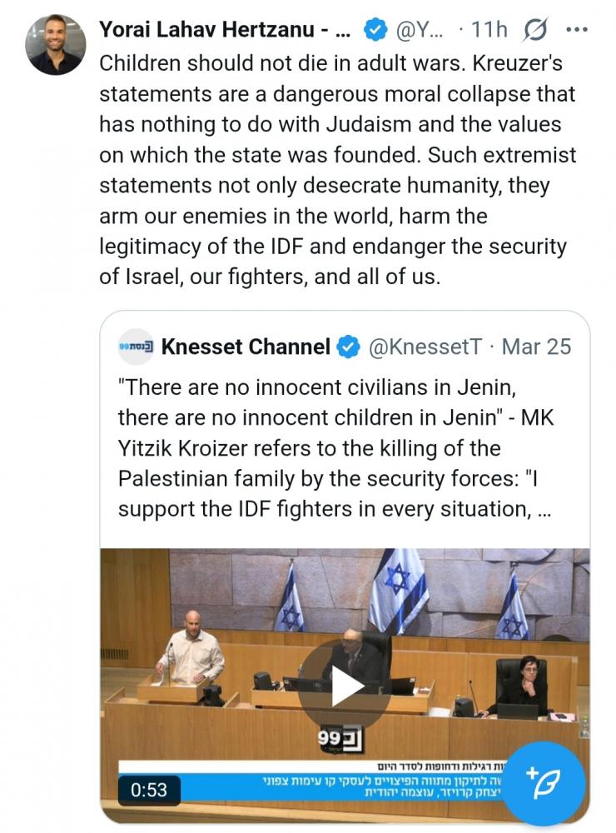Open the 11h timestamp link
This screenshot has height=833, width=616.
click(x=489, y=30)
